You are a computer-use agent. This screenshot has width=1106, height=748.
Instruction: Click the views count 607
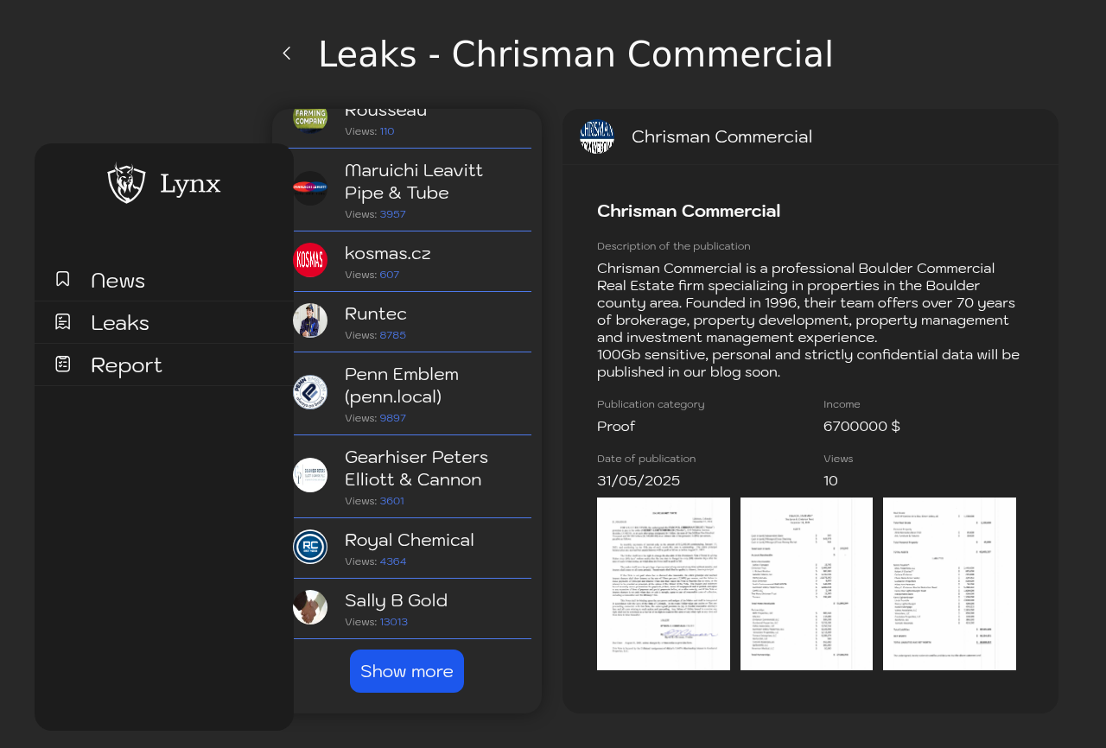point(390,275)
